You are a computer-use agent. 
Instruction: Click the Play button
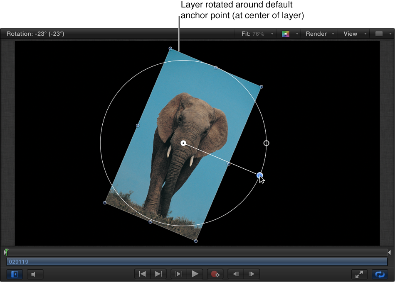195,274
